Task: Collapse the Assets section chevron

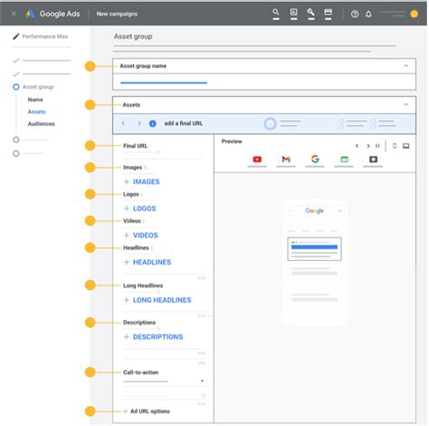Action: (x=406, y=105)
